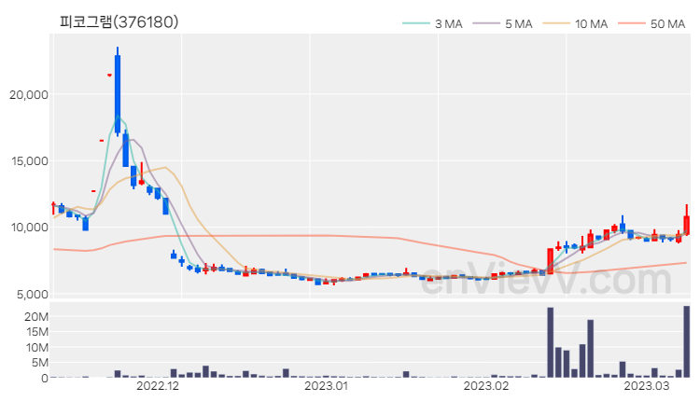Click the 10M volume axis label
The height and width of the screenshot is (401, 700).
[37, 348]
